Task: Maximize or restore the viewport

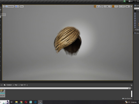Action: pos(131,6)
